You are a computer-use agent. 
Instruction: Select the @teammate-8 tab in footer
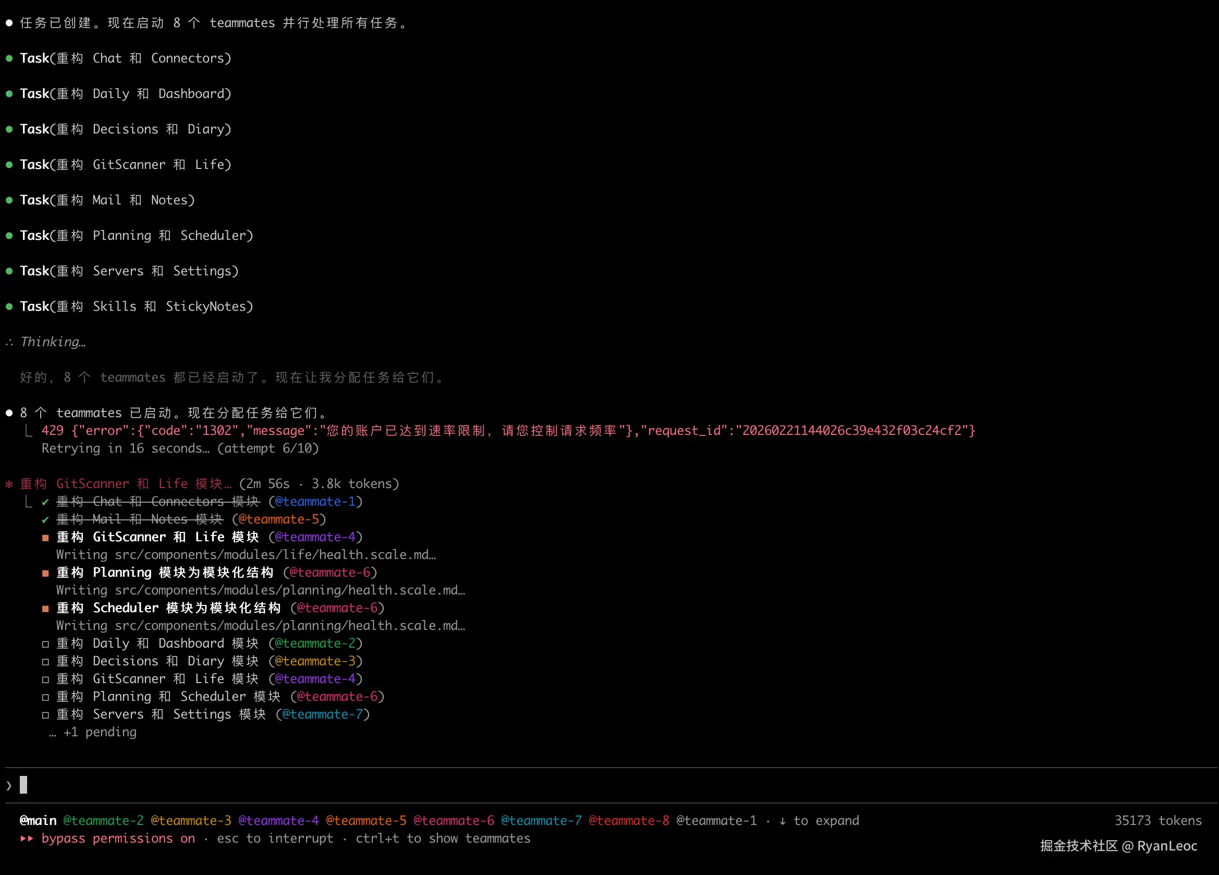click(x=629, y=821)
